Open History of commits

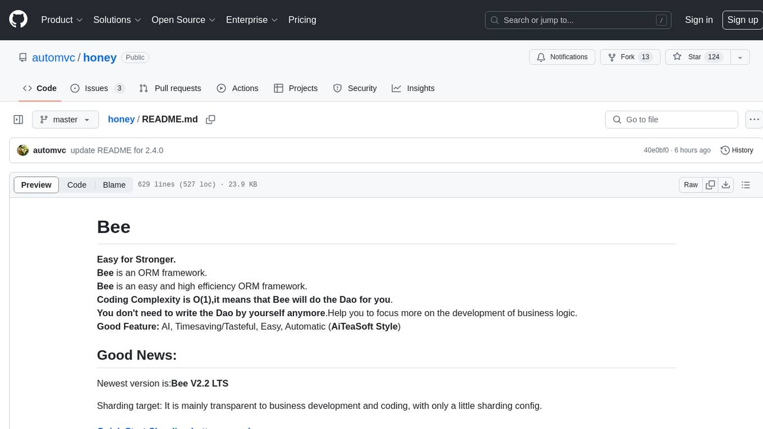(x=737, y=150)
